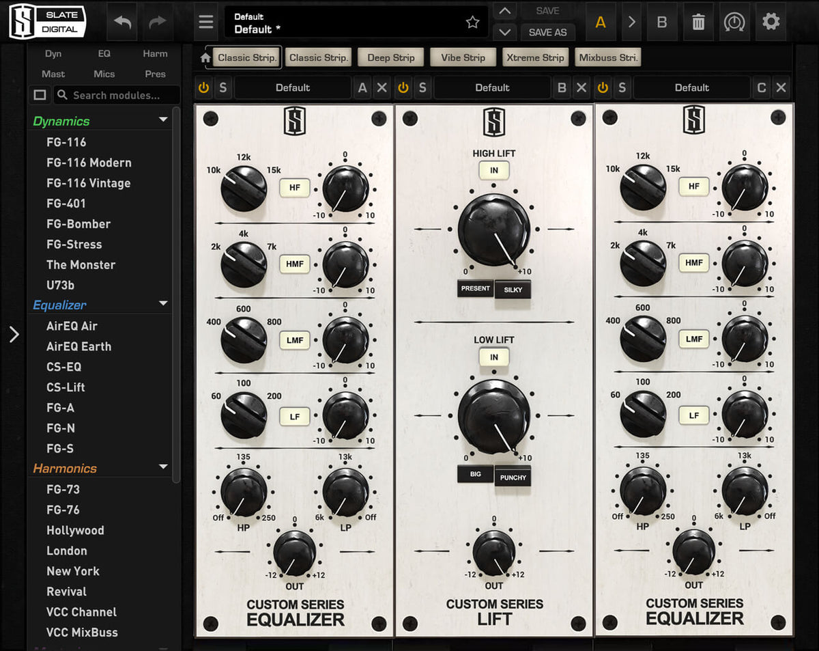The width and height of the screenshot is (819, 651).
Task: Collapse the Harmonics category
Action: click(162, 467)
